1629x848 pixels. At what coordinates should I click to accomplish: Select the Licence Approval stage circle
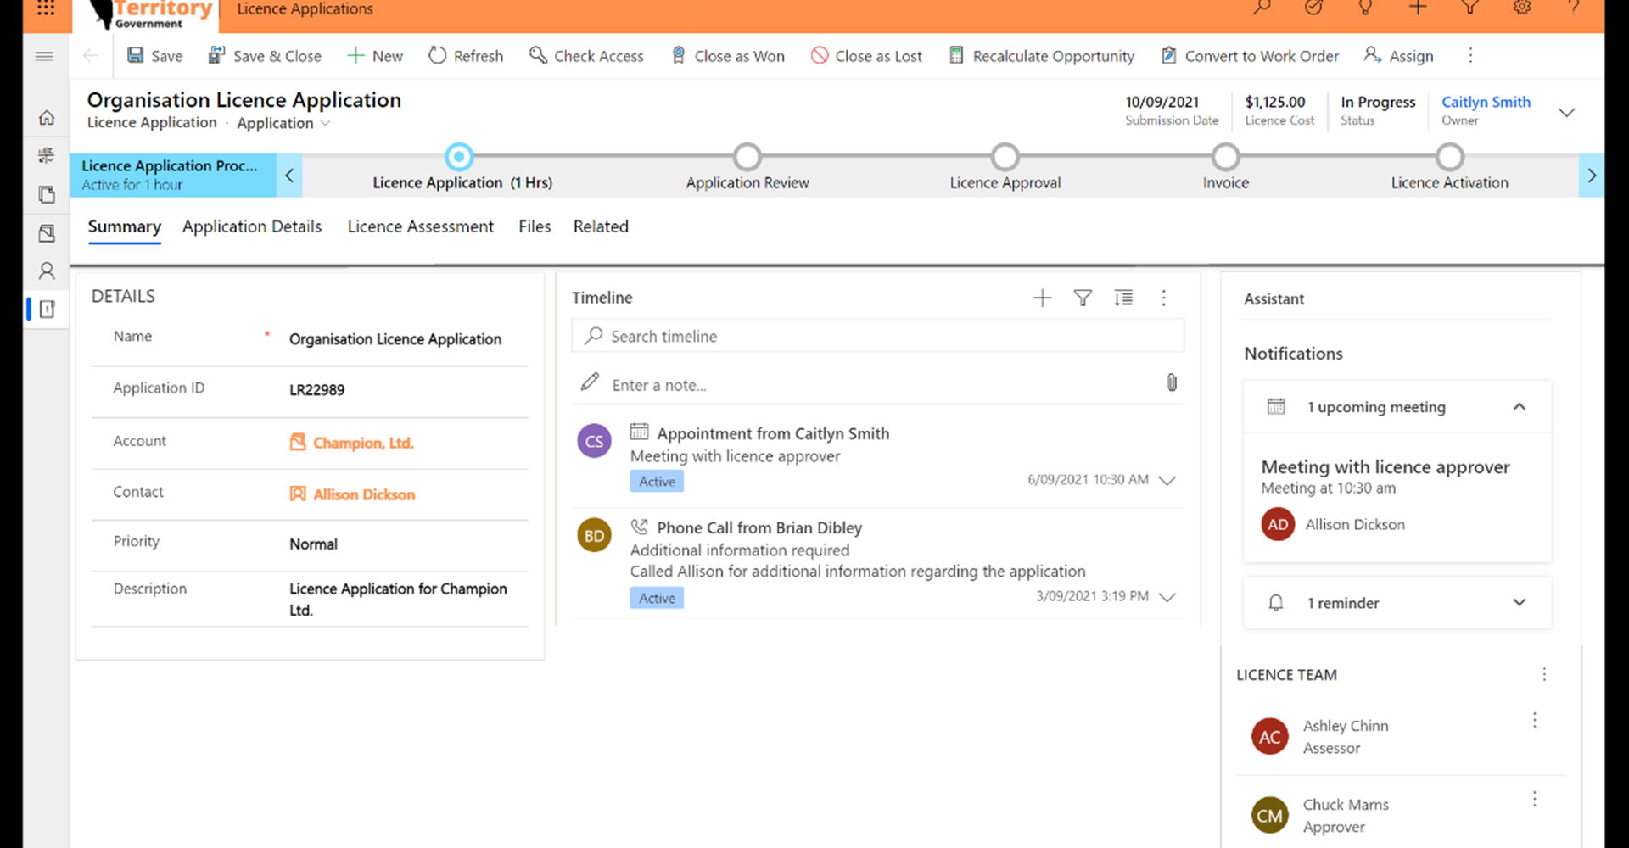[x=1005, y=157]
